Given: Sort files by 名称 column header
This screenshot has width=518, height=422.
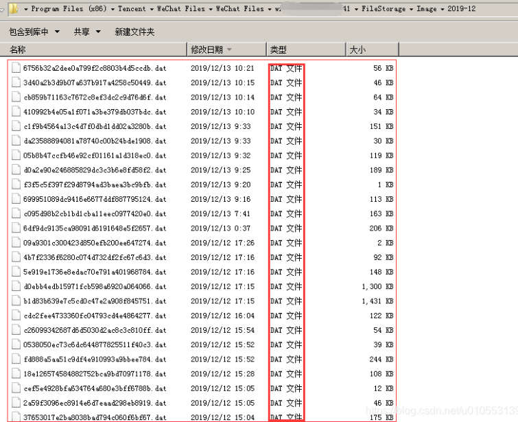Looking at the screenshot, I should 94,49.
